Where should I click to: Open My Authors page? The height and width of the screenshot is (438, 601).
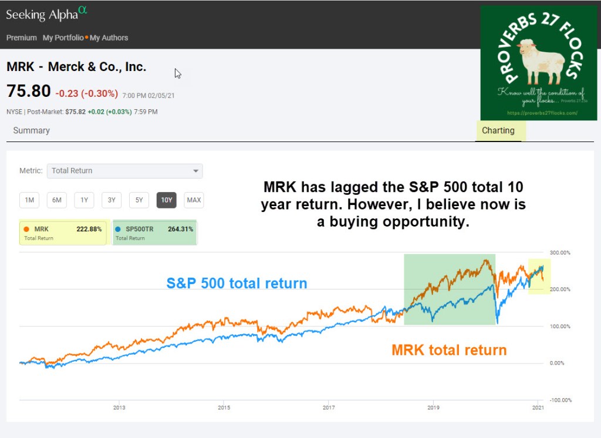click(109, 38)
